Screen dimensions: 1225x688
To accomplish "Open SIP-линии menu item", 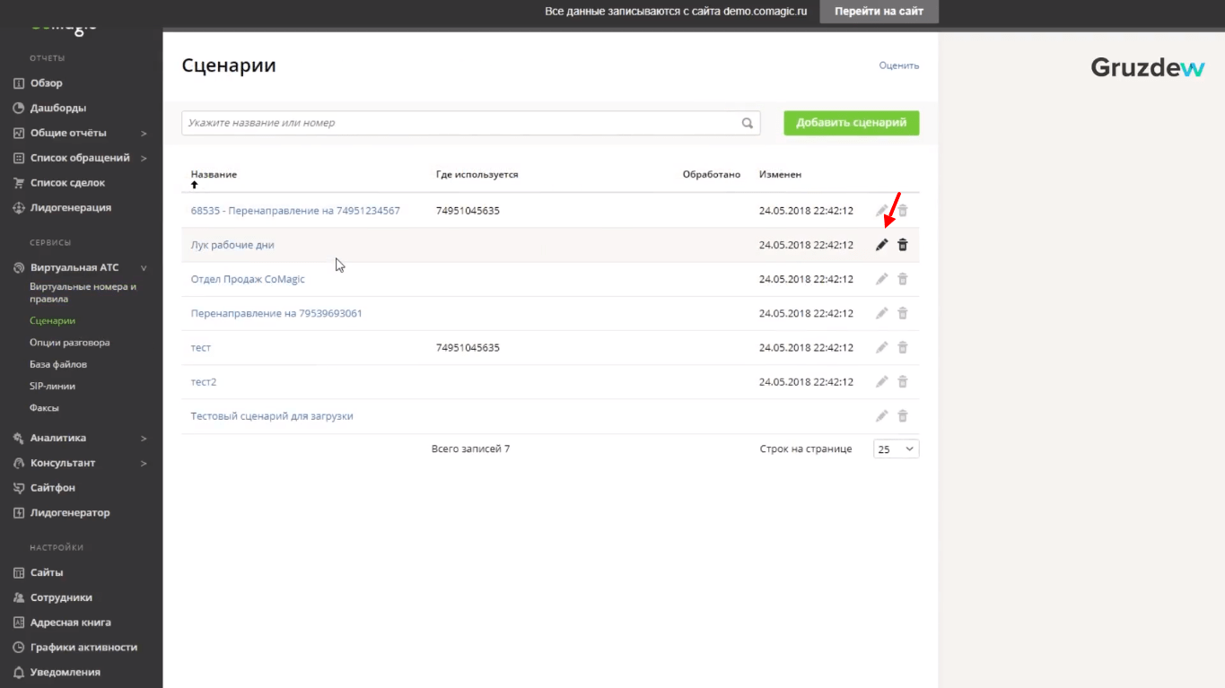I will (x=52, y=387).
